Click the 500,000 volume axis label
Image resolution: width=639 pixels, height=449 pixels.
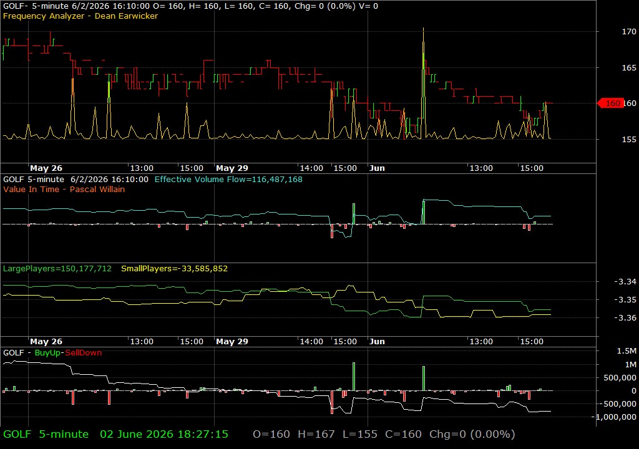click(x=620, y=378)
